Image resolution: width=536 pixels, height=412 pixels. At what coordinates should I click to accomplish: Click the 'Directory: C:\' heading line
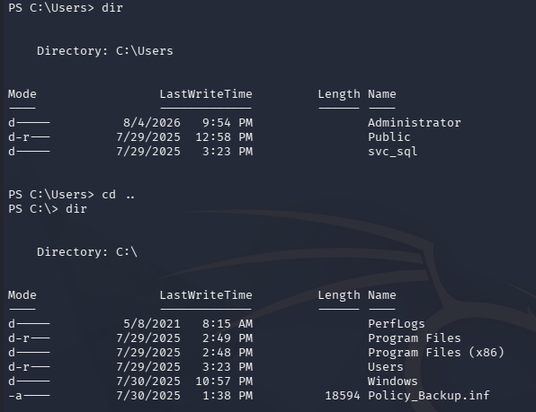click(87, 252)
